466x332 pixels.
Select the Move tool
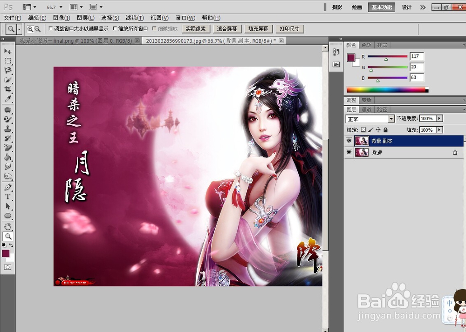pyautogui.click(x=8, y=51)
